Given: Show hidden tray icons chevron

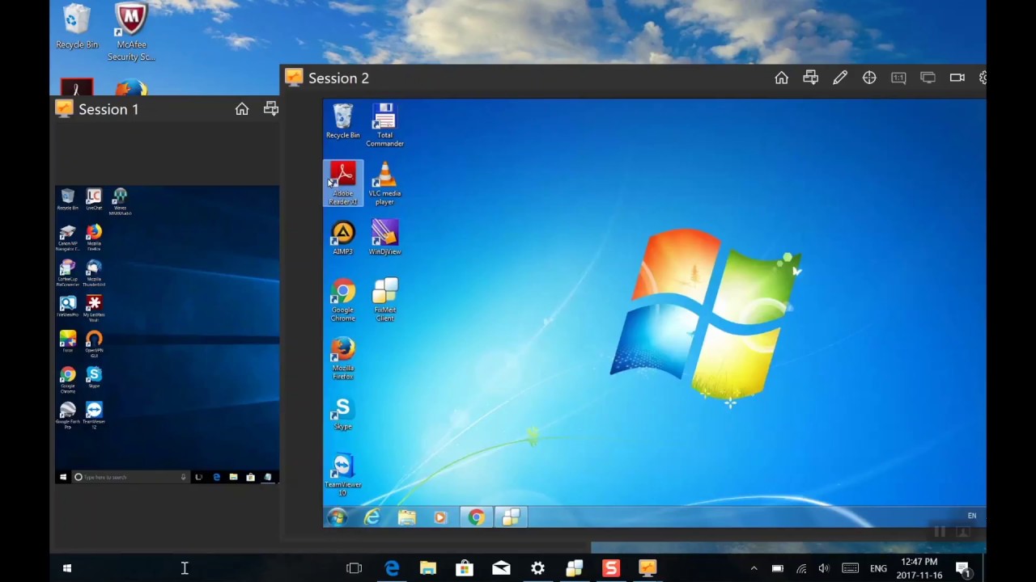Looking at the screenshot, I should point(754,568).
